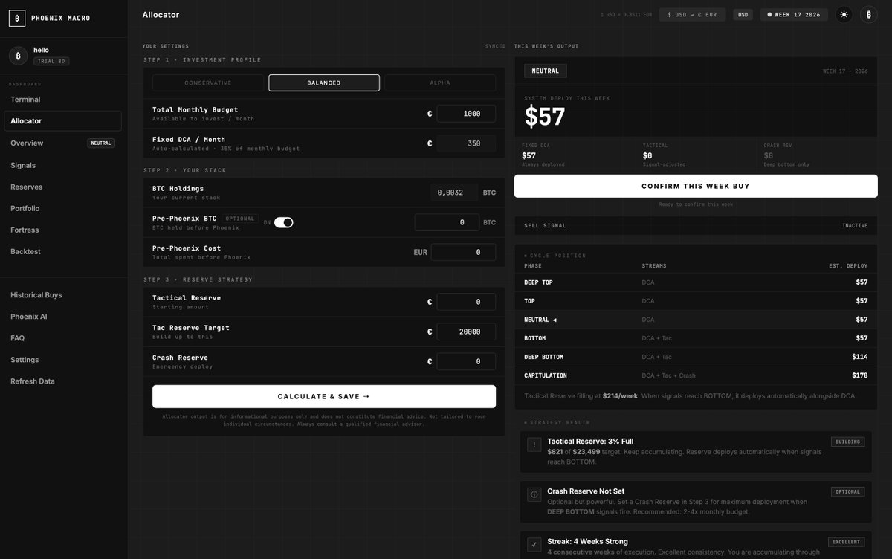Screen dimensions: 892x559
Task: Open the top-right bitcoin profile icon
Action: click(869, 14)
